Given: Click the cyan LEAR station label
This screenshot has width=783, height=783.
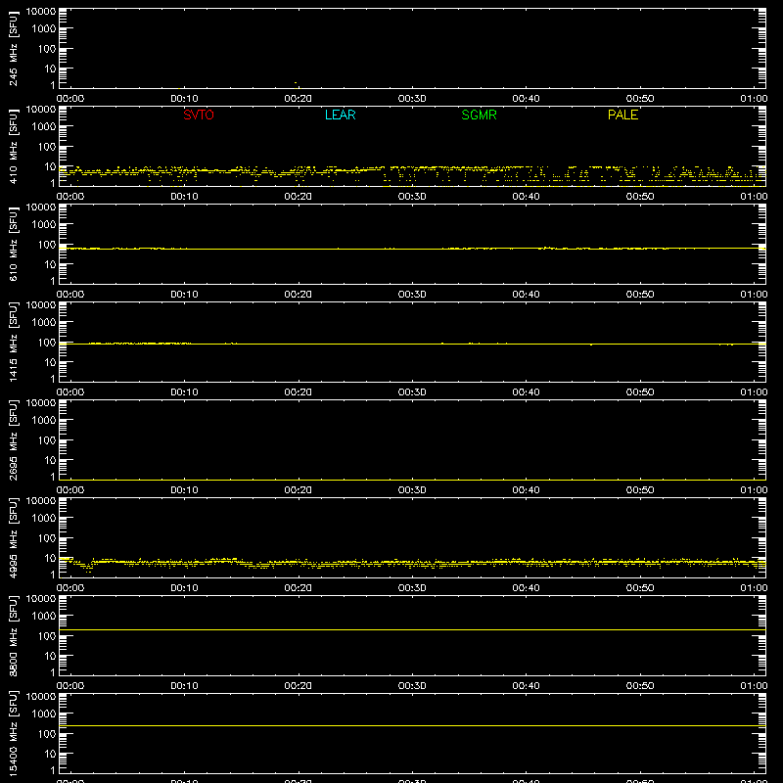Looking at the screenshot, I should (340, 115).
